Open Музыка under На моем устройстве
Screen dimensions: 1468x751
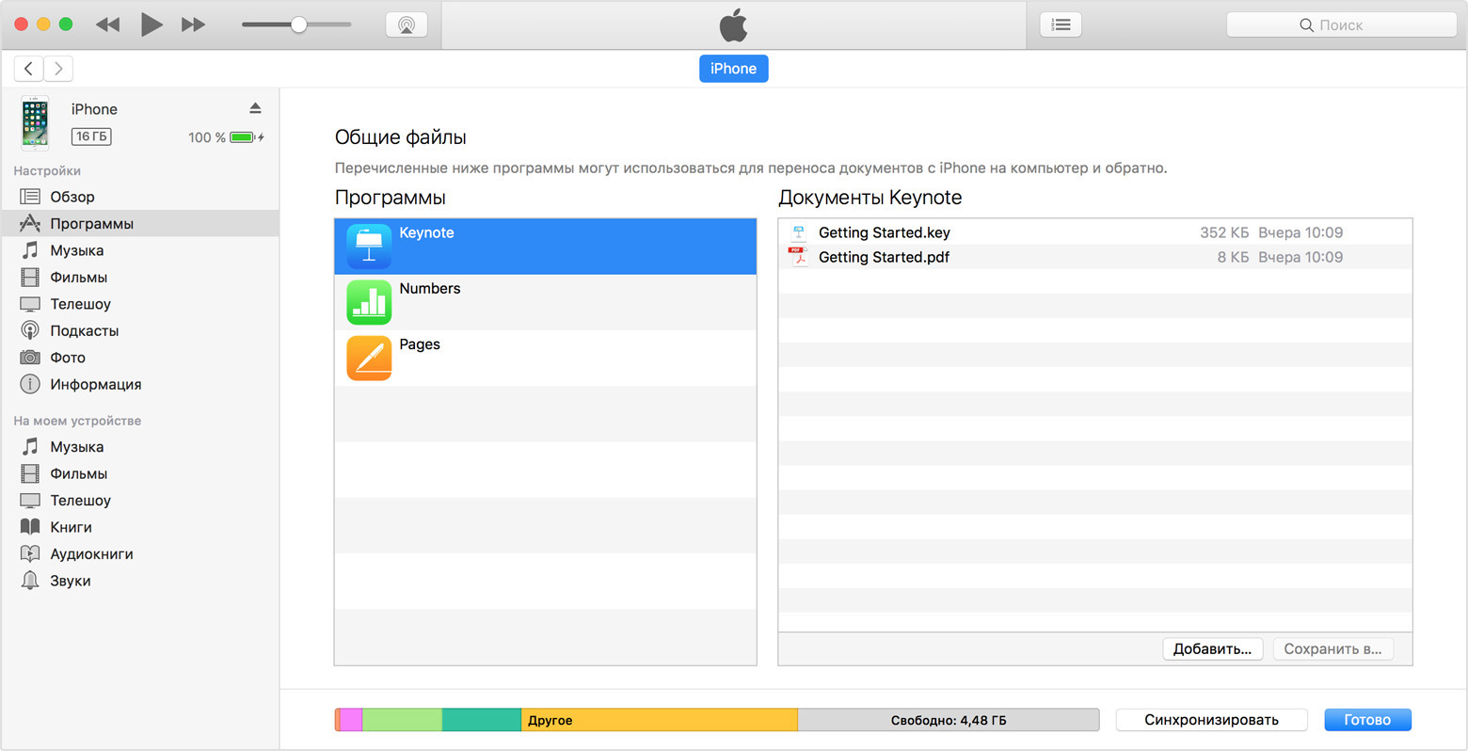(x=139, y=447)
